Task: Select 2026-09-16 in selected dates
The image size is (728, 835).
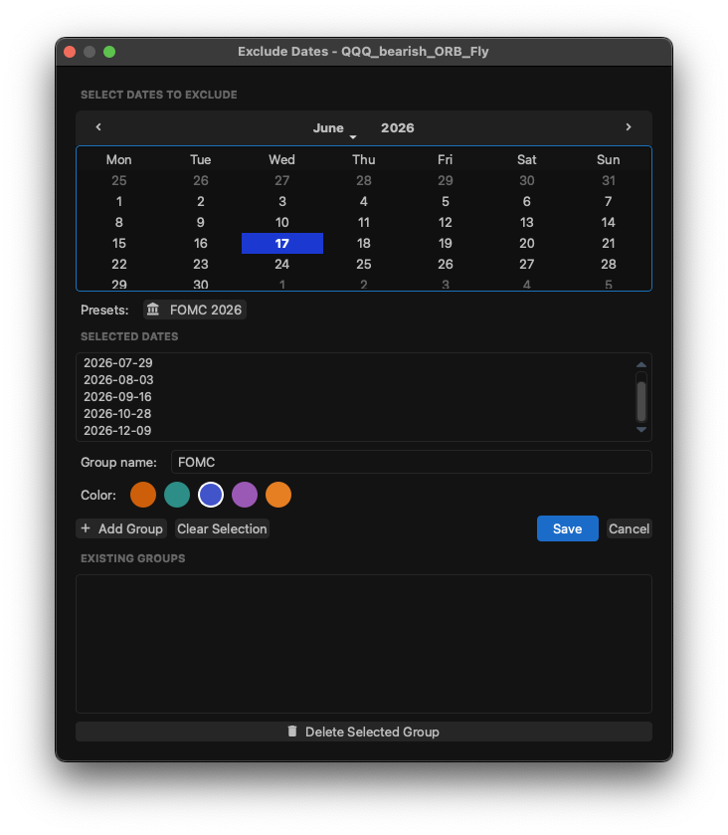Action: [117, 397]
